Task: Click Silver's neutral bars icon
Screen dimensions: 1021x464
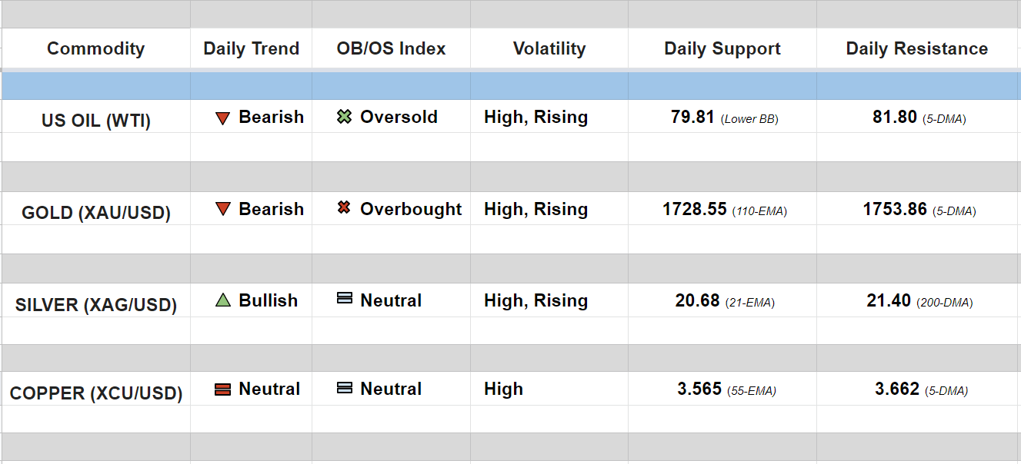Action: pyautogui.click(x=345, y=298)
